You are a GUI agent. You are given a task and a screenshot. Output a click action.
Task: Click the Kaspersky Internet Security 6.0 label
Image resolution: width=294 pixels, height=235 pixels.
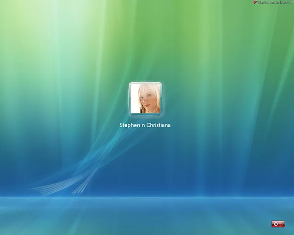click(275, 2)
